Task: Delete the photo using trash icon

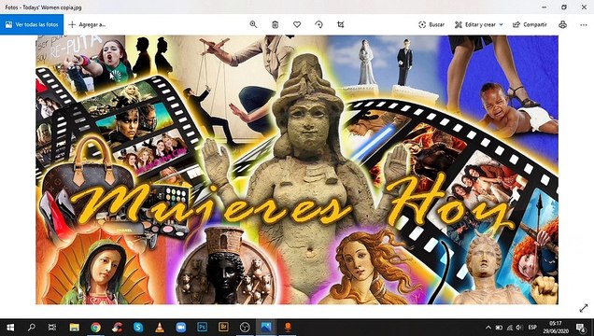Action: point(275,24)
